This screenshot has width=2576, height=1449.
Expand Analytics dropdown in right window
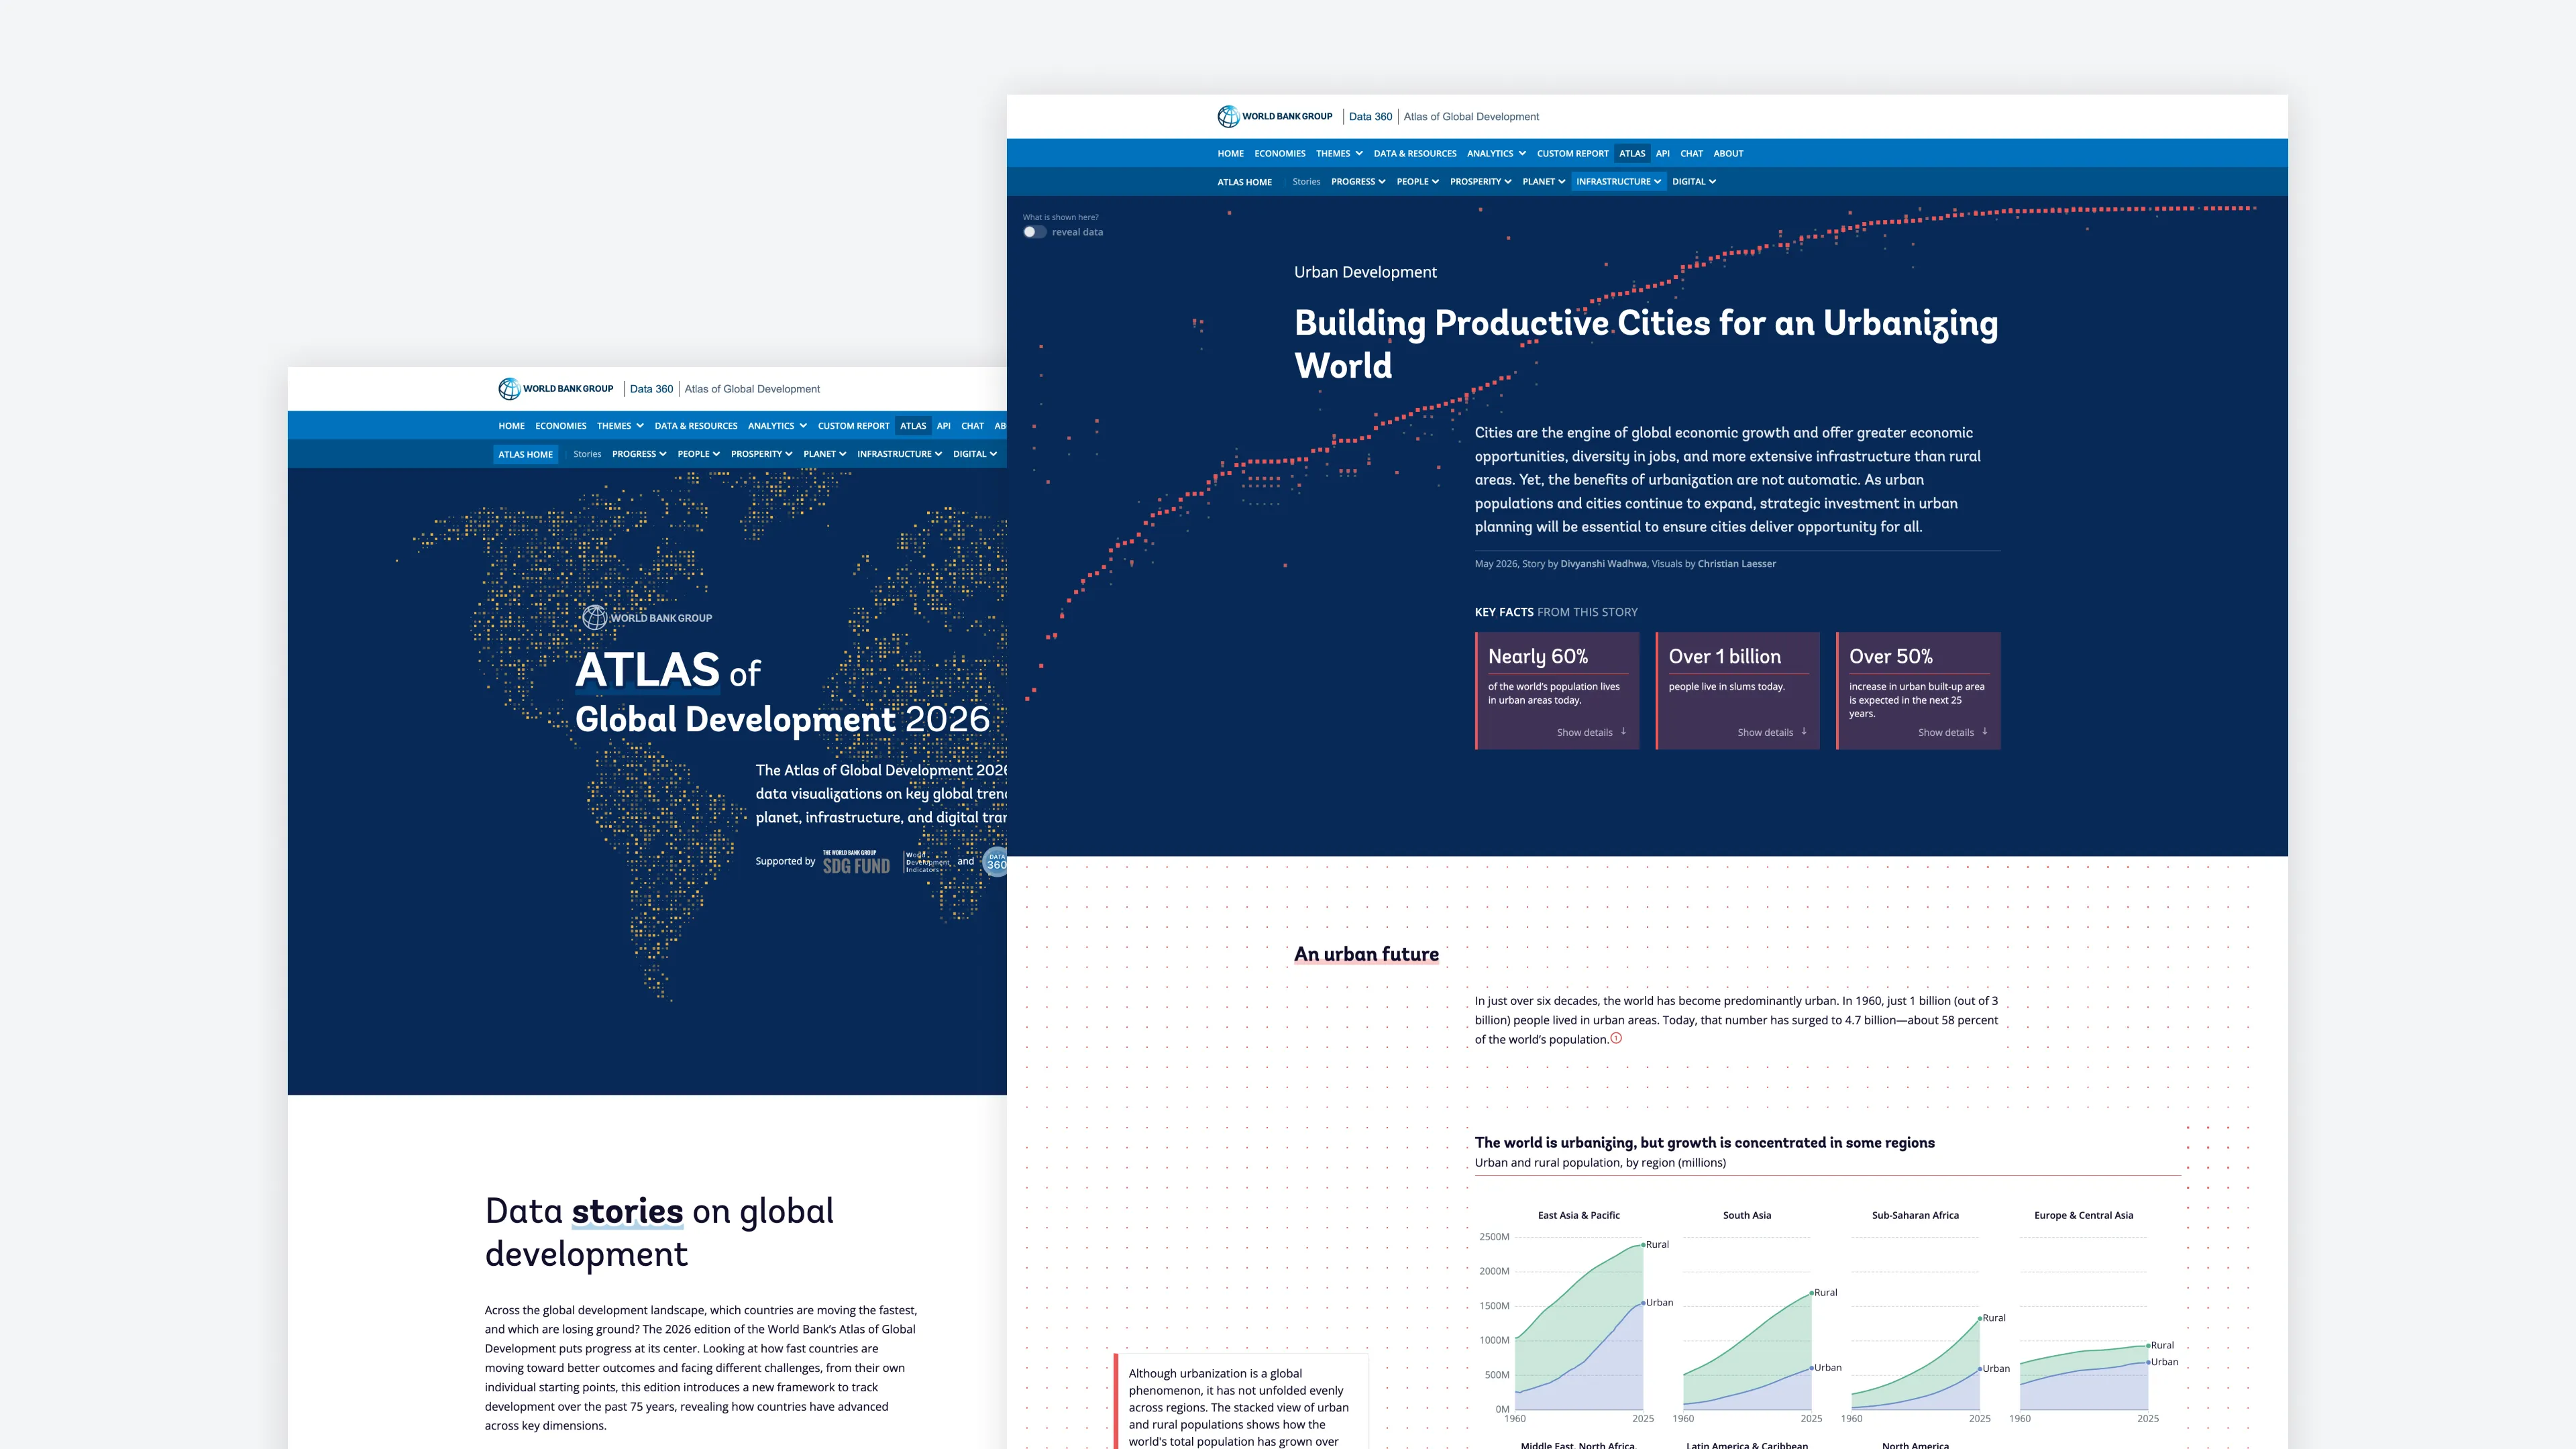pos(1496,153)
